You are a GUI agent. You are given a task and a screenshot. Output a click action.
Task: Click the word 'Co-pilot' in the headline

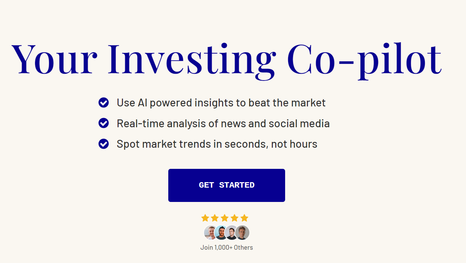pyautogui.click(x=364, y=59)
